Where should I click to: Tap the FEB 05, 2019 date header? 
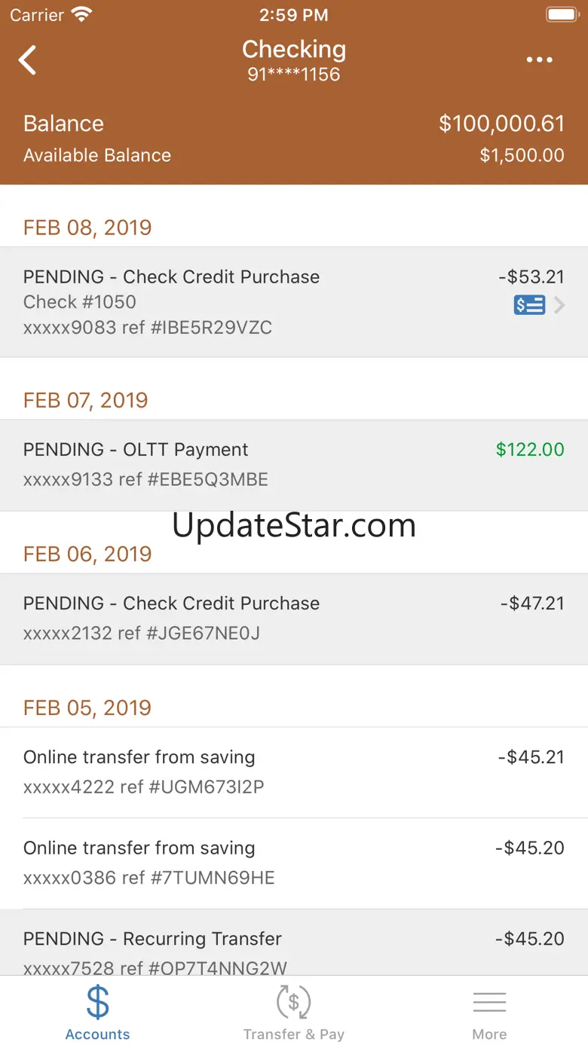(x=87, y=707)
